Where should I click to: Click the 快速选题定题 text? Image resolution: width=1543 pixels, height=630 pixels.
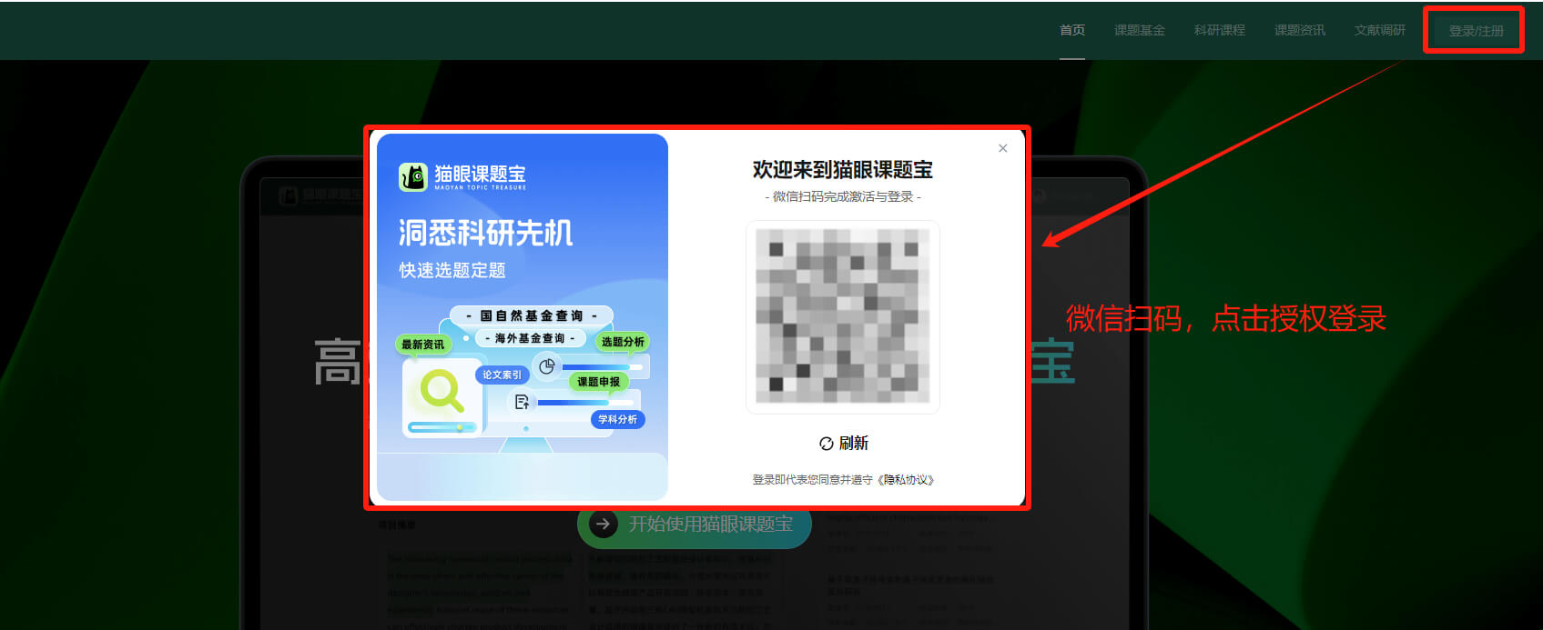[x=452, y=270]
